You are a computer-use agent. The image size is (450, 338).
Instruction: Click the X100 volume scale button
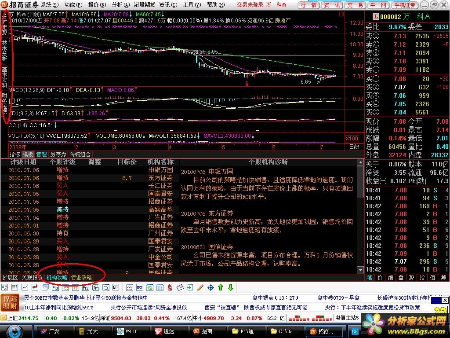coord(352,138)
